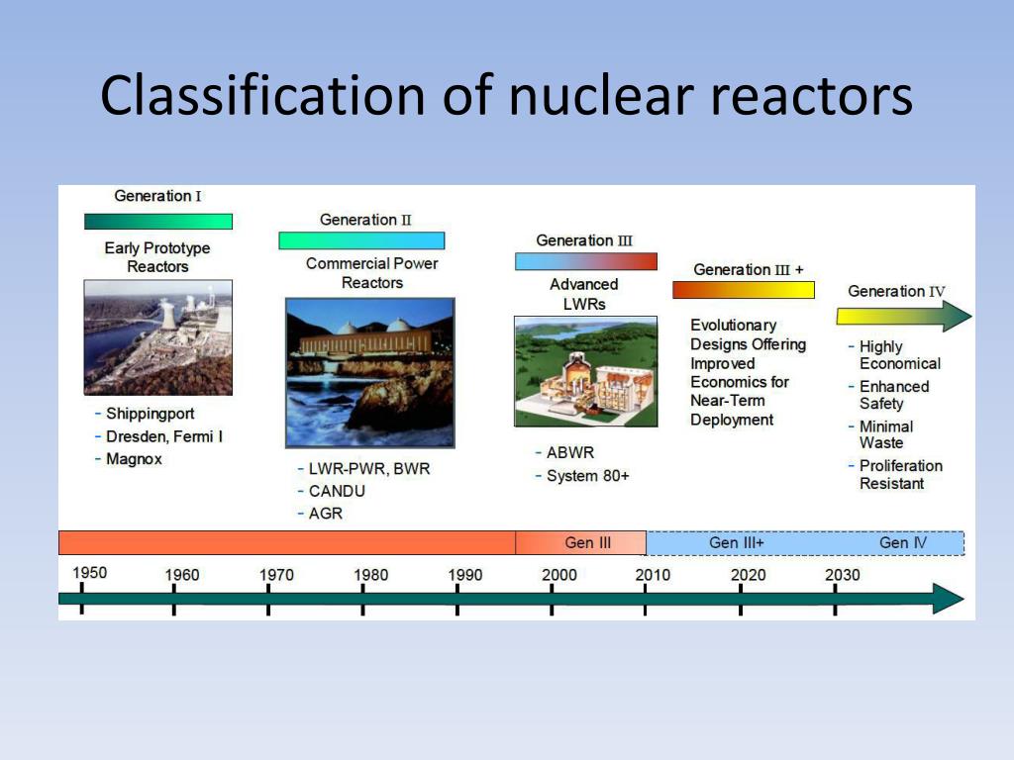The height and width of the screenshot is (760, 1014).
Task: Click the 'Generation IV' heading
Action: pyautogui.click(x=896, y=292)
